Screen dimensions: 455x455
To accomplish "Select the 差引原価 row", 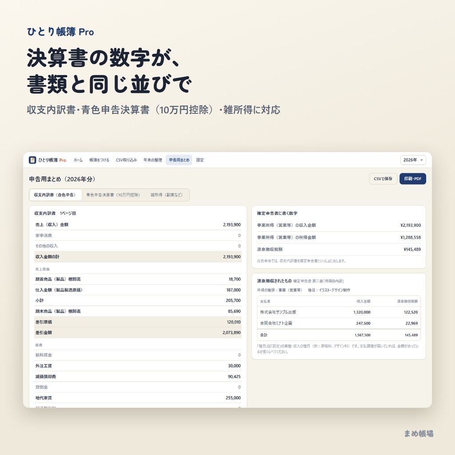I will pos(138,322).
